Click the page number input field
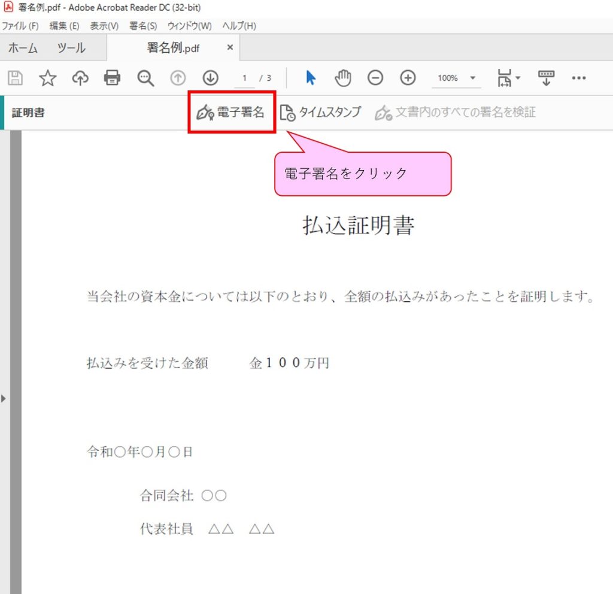Screen dimensions: 613x594 click(245, 78)
